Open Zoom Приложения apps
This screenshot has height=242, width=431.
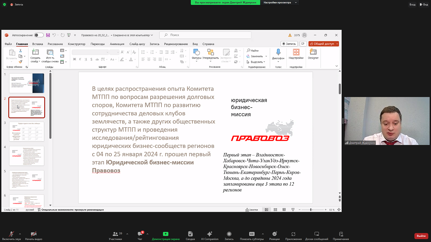pos(293,236)
